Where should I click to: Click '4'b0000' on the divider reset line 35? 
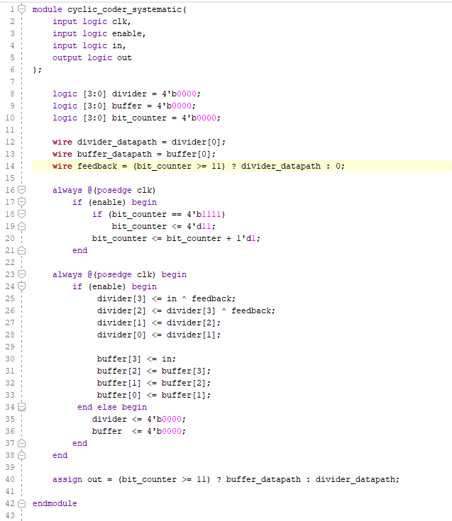[x=165, y=419]
